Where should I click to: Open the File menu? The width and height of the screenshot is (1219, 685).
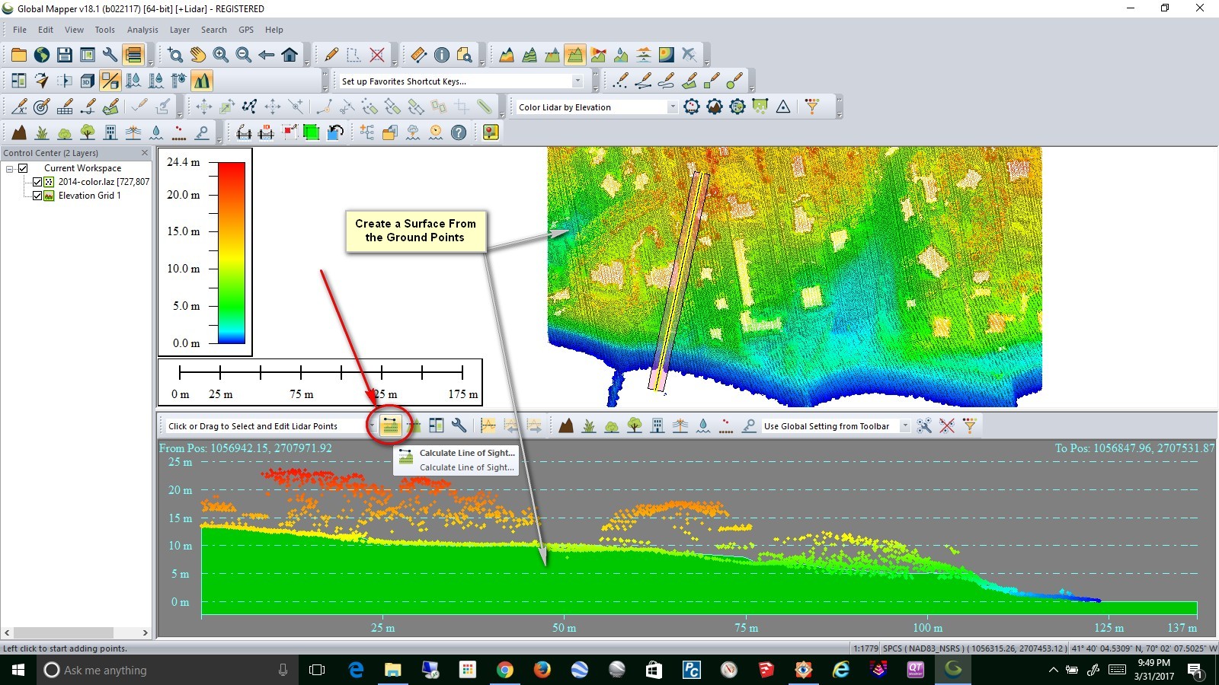[20, 30]
